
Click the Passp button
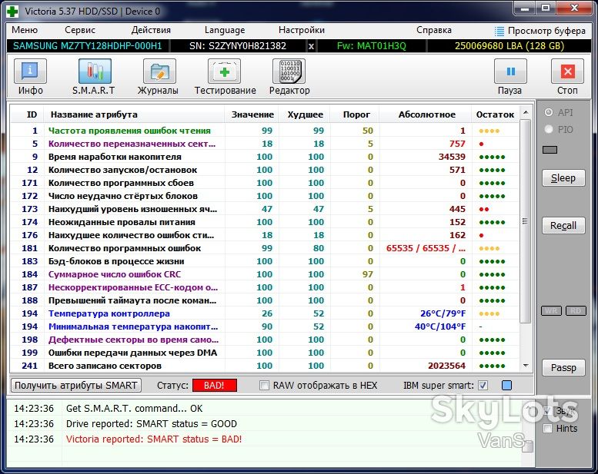(x=563, y=368)
